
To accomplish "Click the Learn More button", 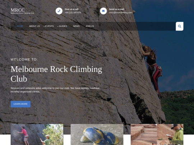I will coord(20,104).
